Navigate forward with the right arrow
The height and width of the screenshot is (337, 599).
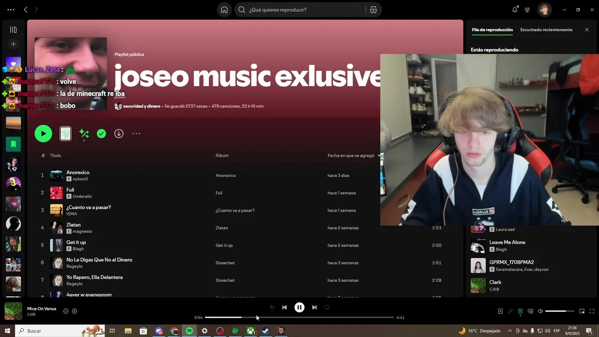[x=36, y=9]
